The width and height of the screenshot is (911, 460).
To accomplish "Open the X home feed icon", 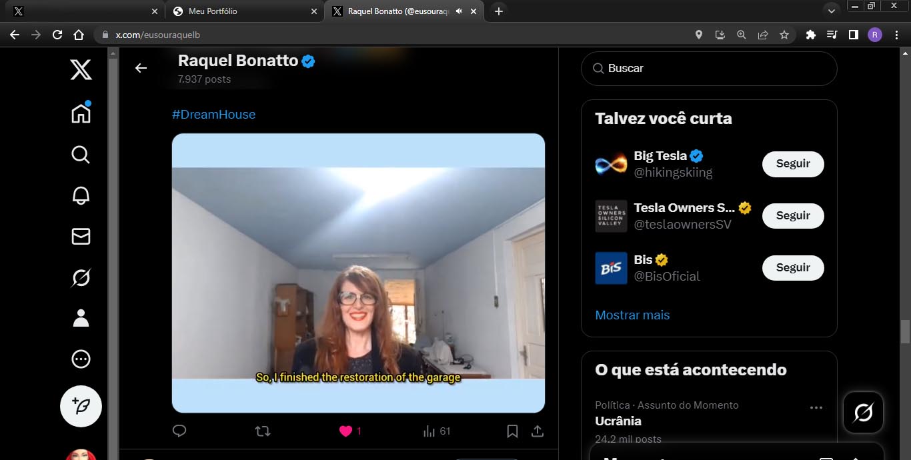I will (81, 113).
